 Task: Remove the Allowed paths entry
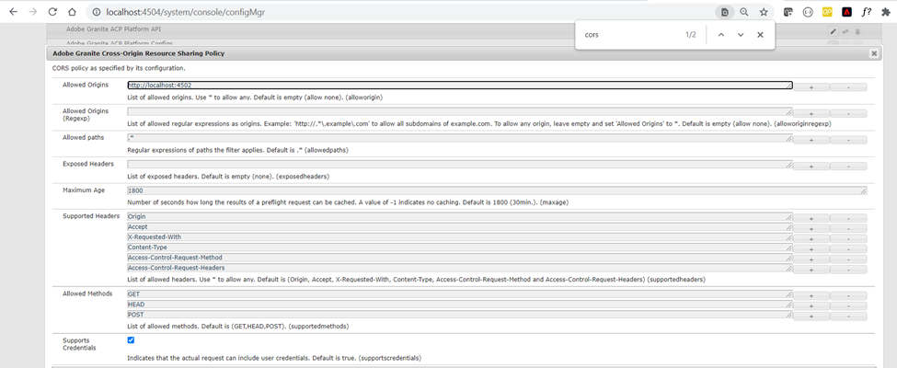[x=848, y=140]
